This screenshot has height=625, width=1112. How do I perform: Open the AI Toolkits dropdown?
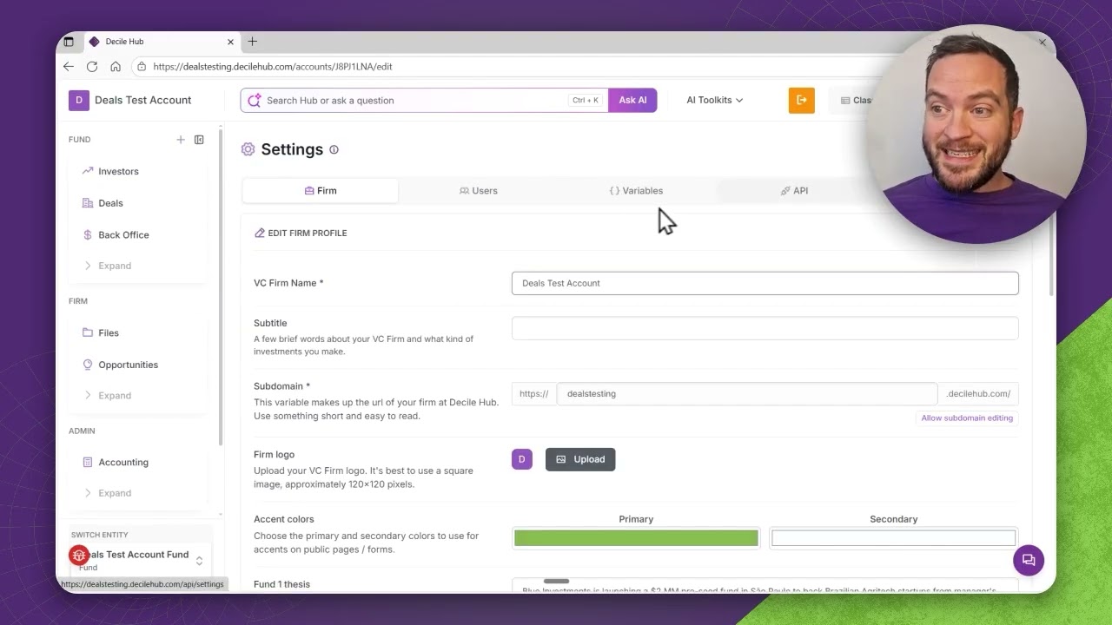[714, 100]
